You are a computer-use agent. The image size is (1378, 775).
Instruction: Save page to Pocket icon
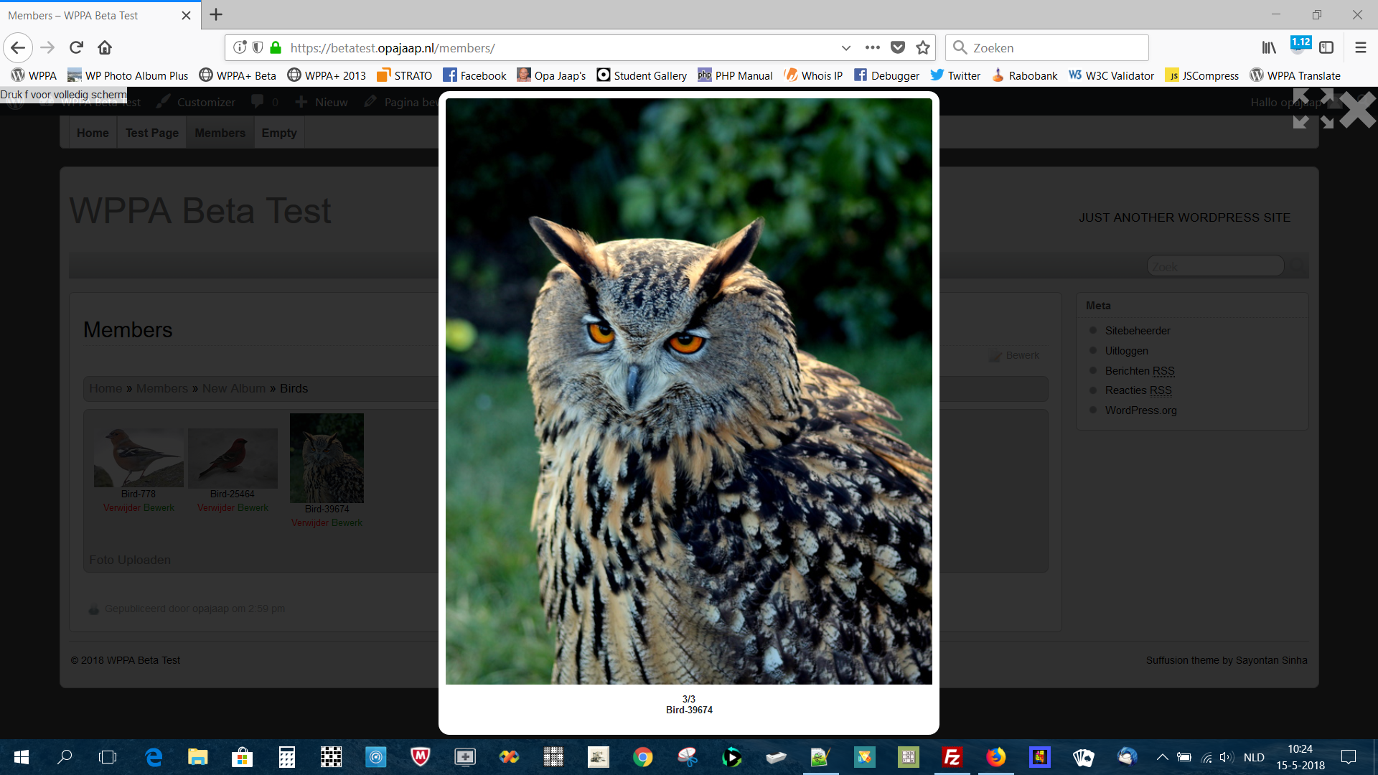tap(898, 47)
